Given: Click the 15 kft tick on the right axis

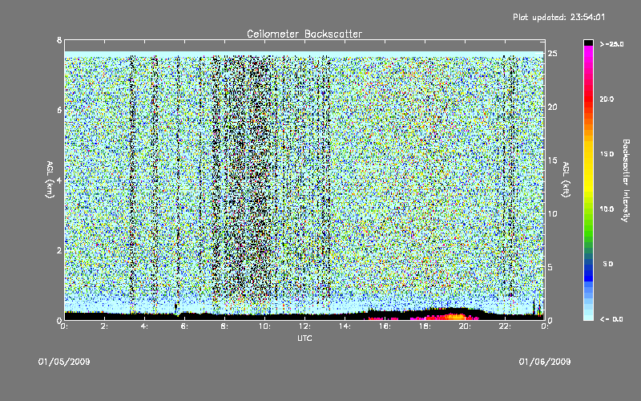Looking at the screenshot, I should pos(552,160).
